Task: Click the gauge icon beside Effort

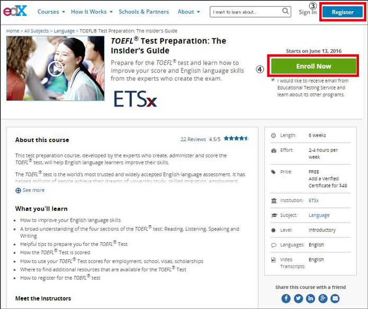Action: [273, 151]
